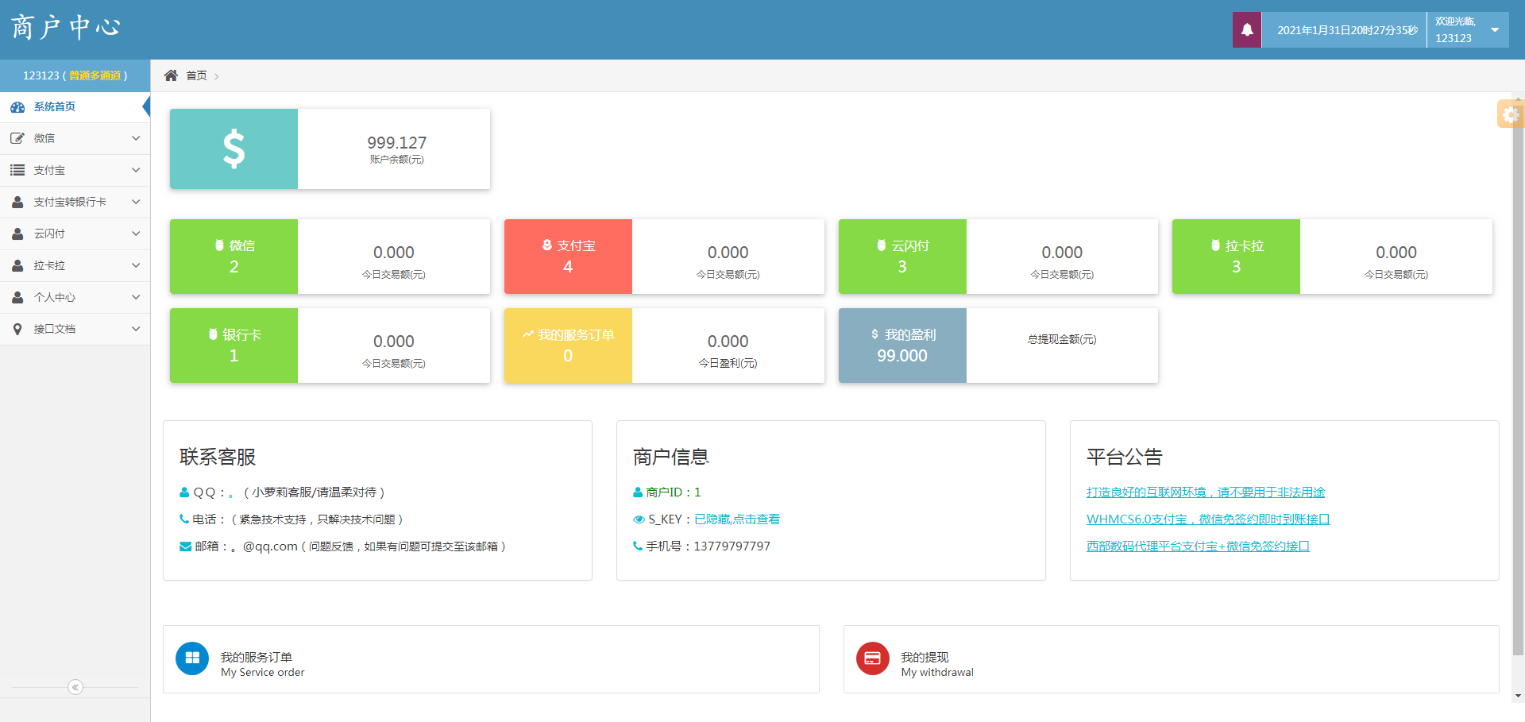Reveal hidden S_KEY via 已隐藏,点击查看
Image resolution: width=1525 pixels, height=722 pixels.
736,519
